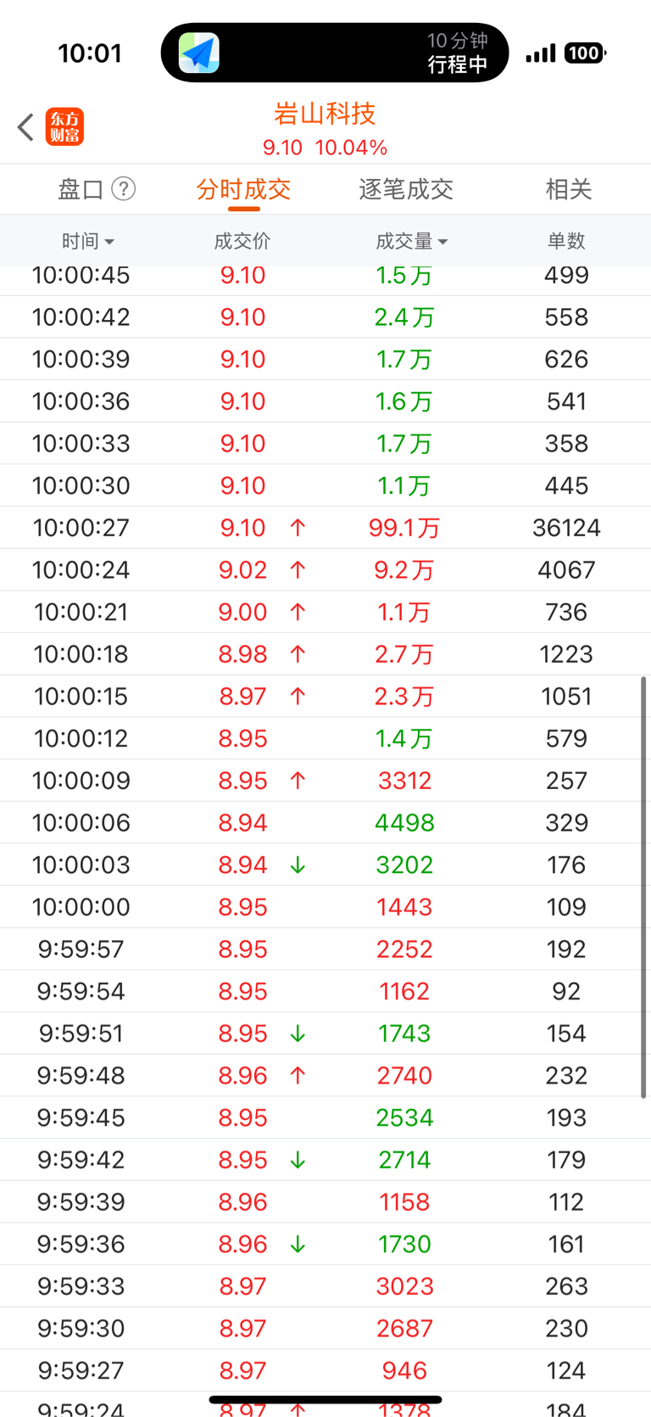651x1417 pixels.
Task: Tap the green down arrow at 10:00:03
Action: (x=298, y=865)
